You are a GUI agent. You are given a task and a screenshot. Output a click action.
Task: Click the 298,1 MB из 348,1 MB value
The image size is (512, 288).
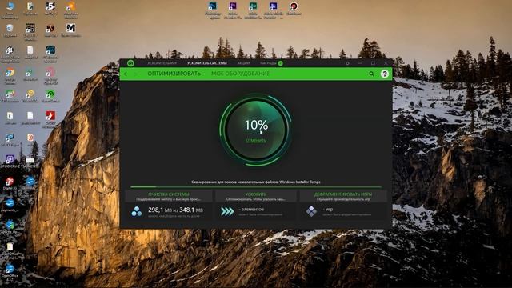coord(175,210)
